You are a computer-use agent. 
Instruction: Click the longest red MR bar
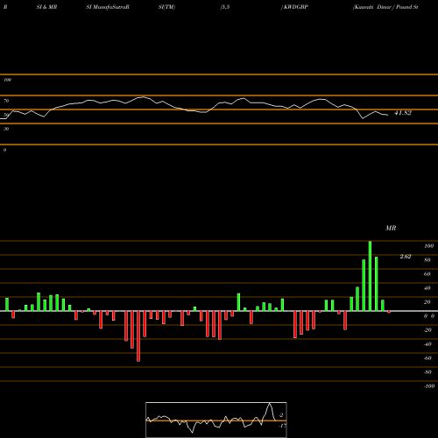click(138, 336)
